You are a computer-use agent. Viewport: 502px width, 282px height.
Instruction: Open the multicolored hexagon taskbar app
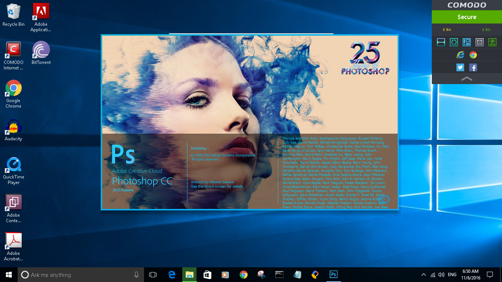(315, 275)
